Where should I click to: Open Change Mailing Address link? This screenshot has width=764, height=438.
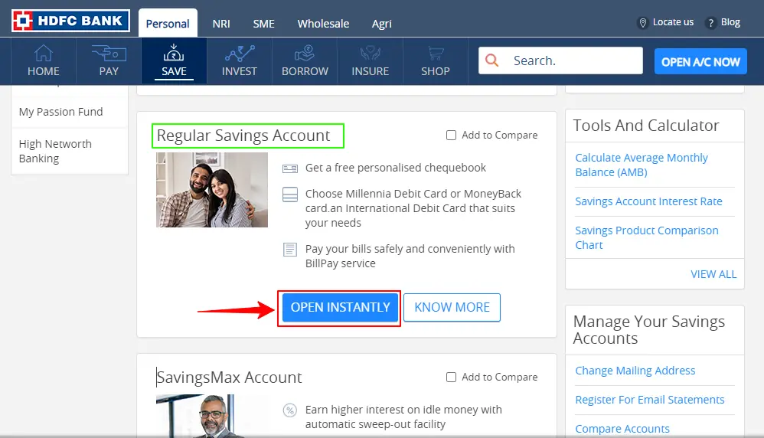635,371
